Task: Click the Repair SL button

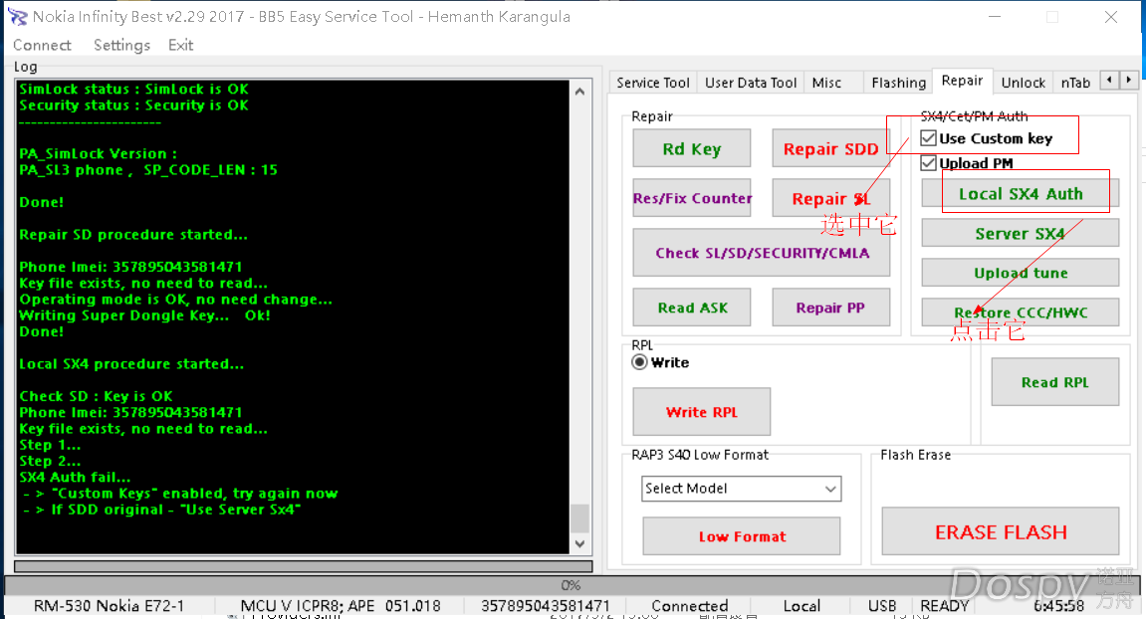Action: point(831,198)
